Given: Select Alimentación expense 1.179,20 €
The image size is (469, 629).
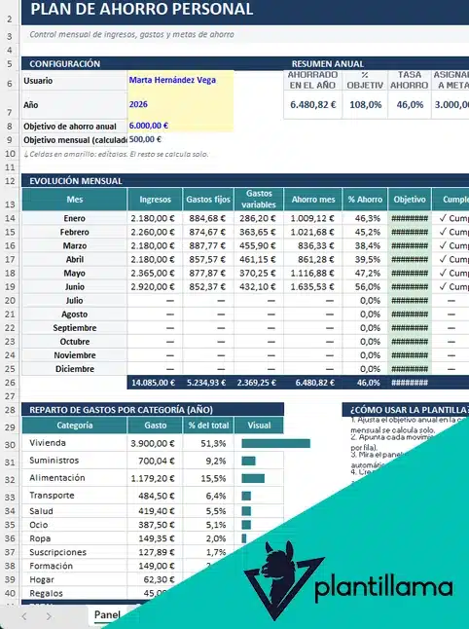Looking at the screenshot, I should pos(155,478).
